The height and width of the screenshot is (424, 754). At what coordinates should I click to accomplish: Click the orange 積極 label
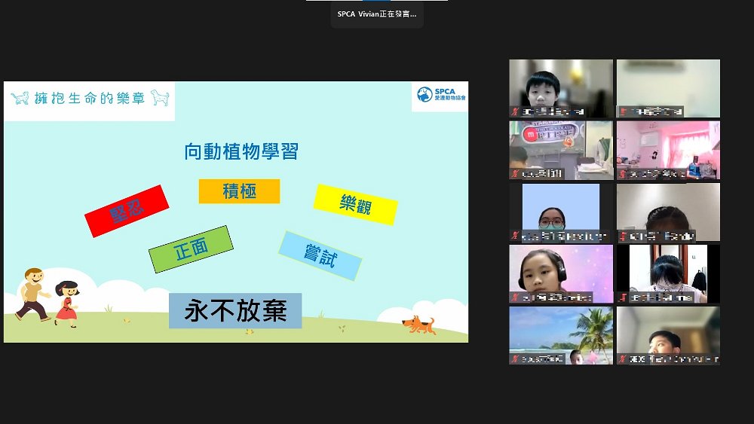[x=239, y=191]
